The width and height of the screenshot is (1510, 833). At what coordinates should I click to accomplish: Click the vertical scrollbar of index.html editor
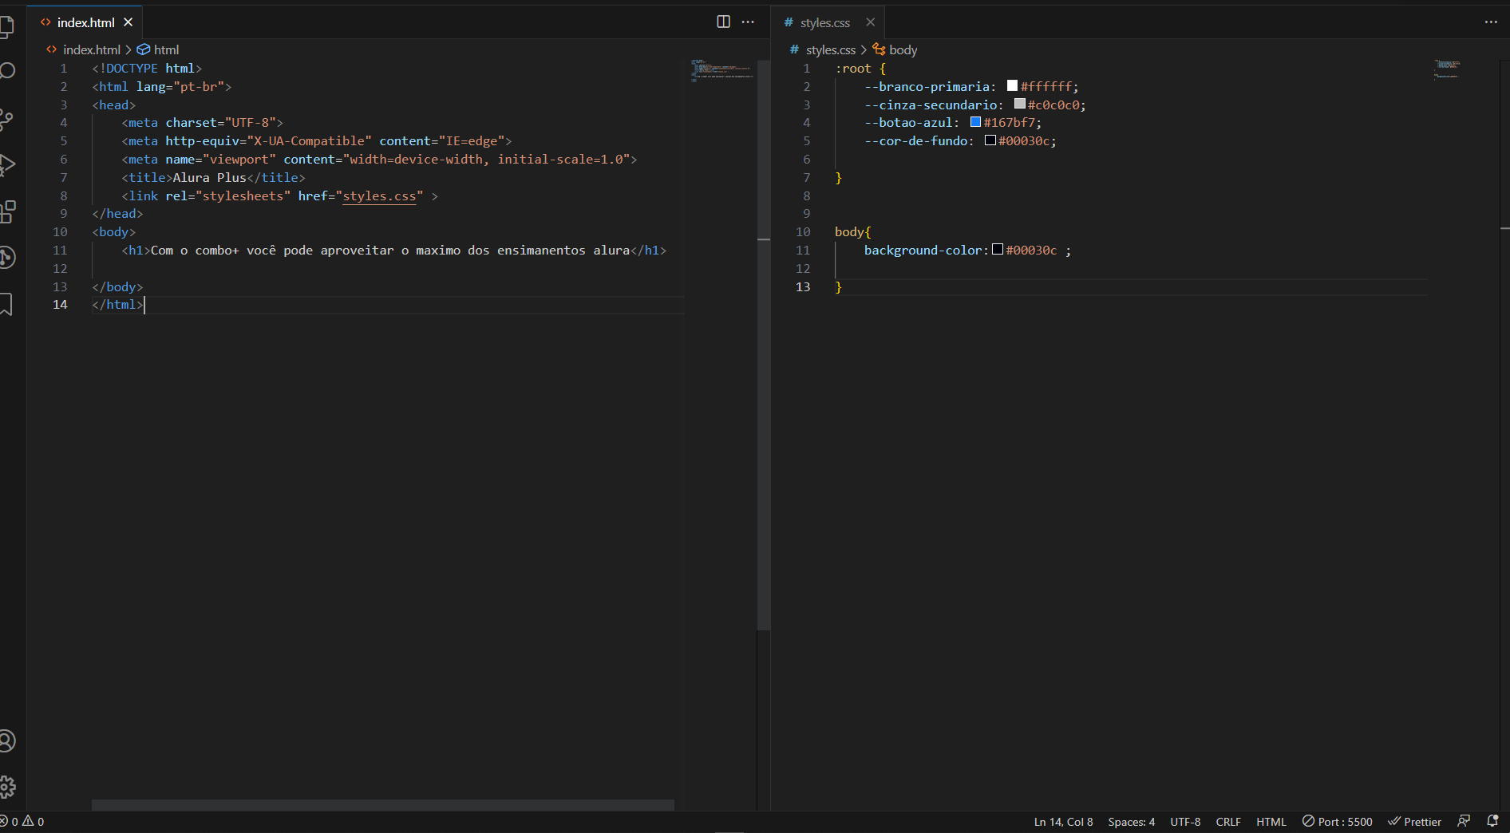click(x=764, y=345)
